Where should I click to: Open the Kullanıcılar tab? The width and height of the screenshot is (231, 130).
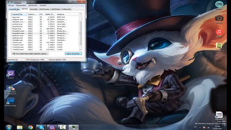tap(66, 9)
